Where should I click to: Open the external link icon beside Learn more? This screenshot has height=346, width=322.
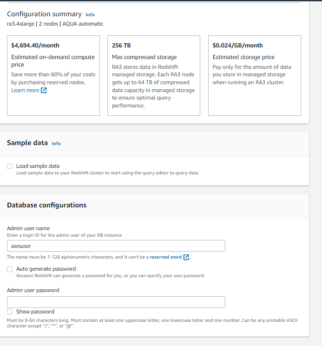point(44,90)
